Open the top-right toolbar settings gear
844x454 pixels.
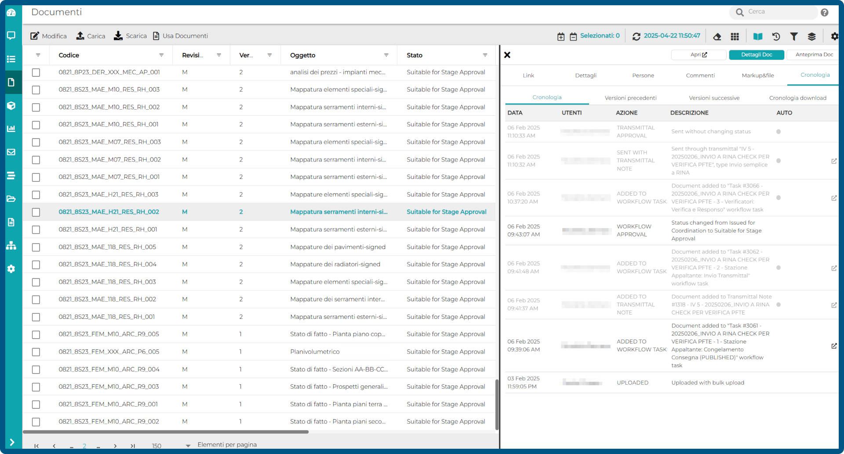pyautogui.click(x=834, y=36)
